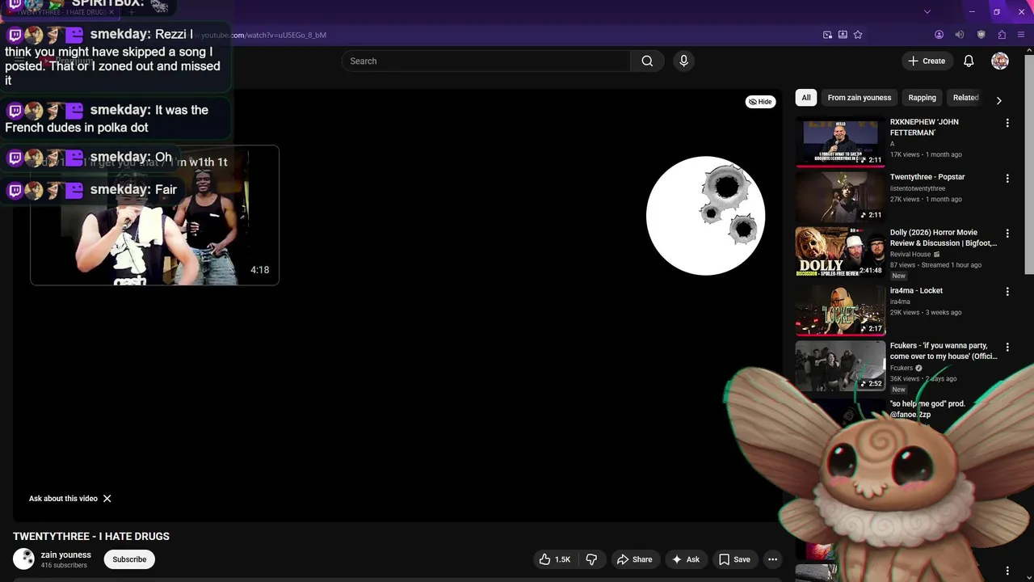Expand the tab list dropdown arrow

pos(927,12)
